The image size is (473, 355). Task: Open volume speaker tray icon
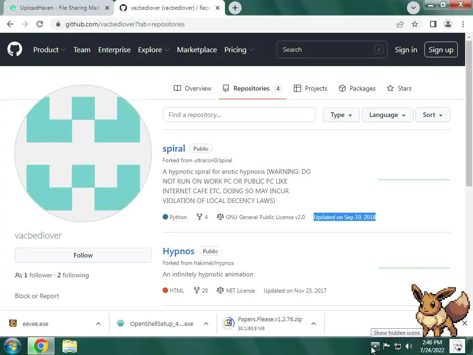(x=409, y=346)
